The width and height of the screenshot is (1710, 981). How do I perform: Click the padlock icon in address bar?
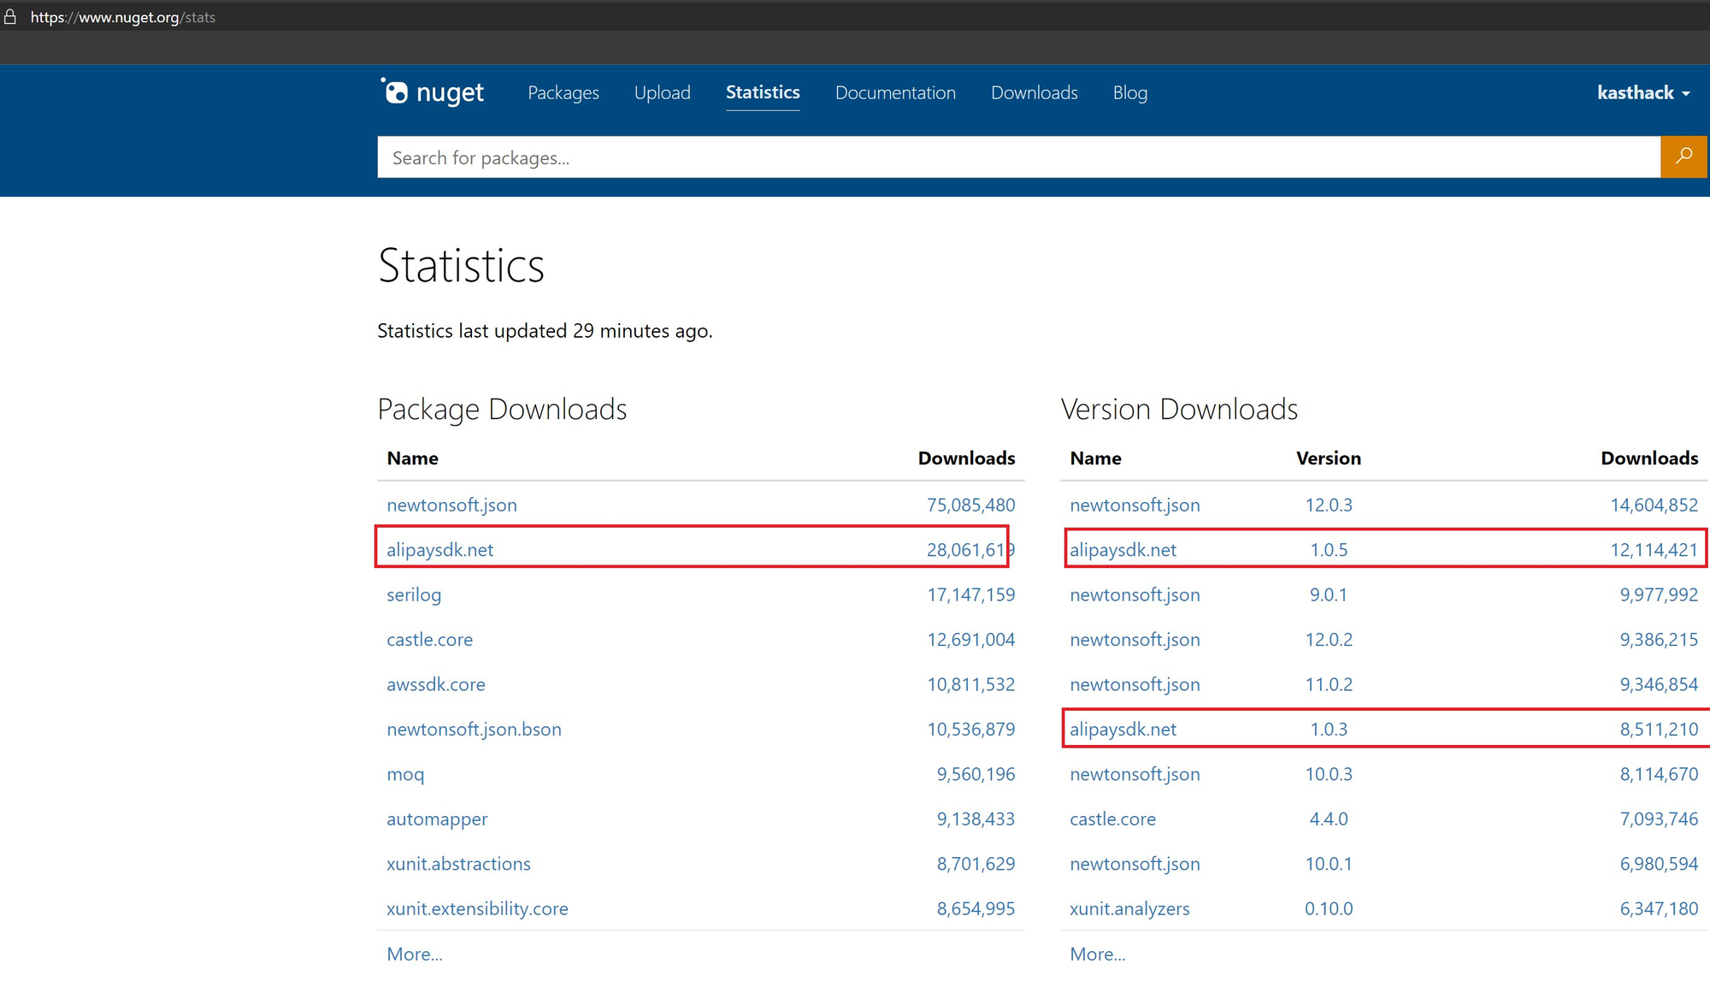(x=10, y=17)
